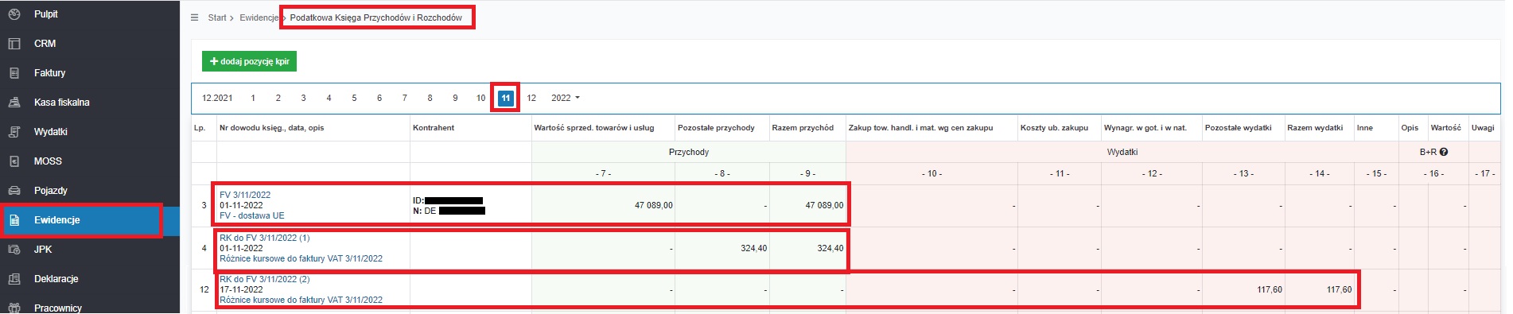Go to Start in breadcrumb

217,17
